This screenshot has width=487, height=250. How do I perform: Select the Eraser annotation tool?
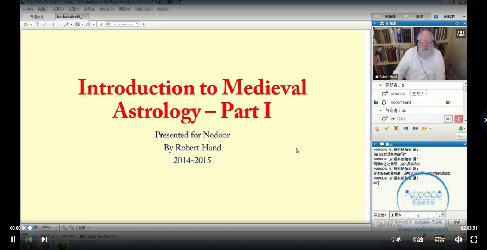pyautogui.click(x=89, y=24)
